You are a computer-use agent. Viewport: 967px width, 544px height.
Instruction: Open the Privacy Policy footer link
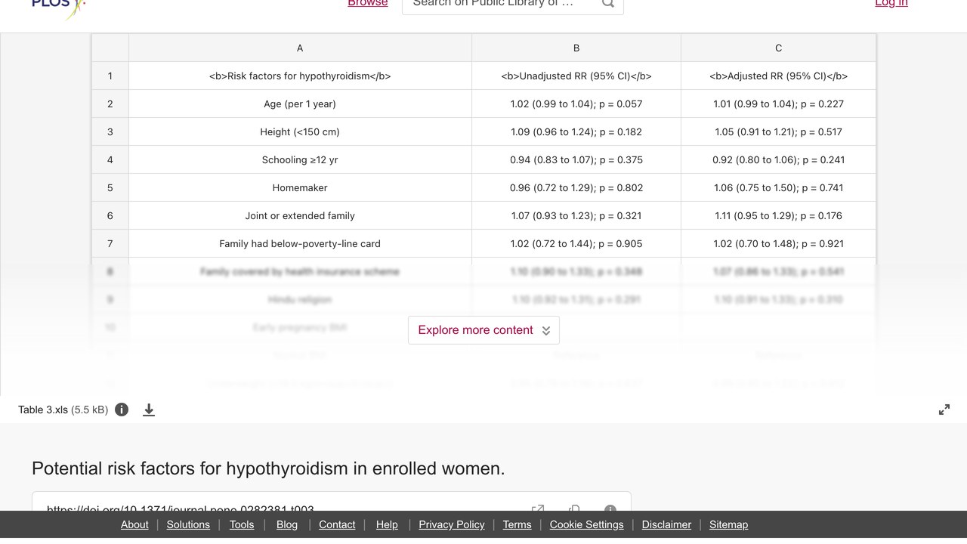[x=452, y=524]
